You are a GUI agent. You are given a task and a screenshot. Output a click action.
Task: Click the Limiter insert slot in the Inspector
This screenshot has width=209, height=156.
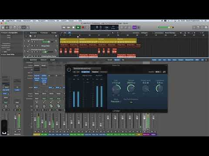[17, 90]
